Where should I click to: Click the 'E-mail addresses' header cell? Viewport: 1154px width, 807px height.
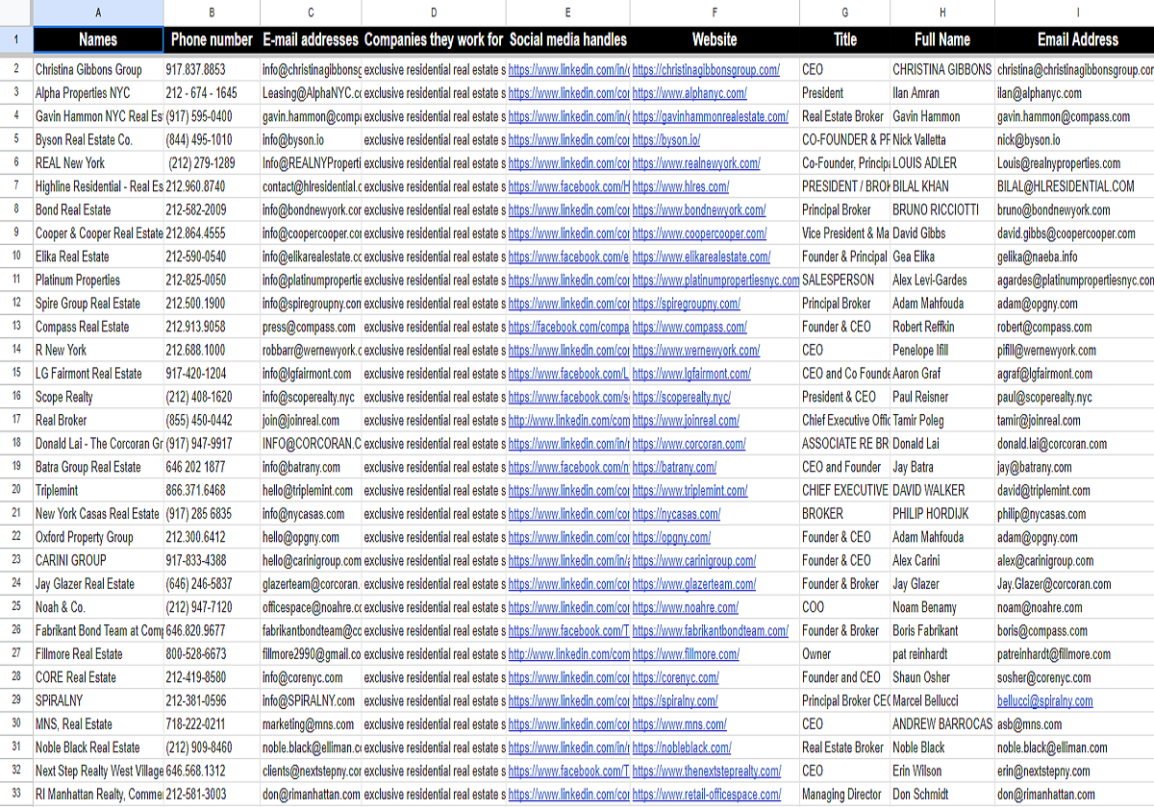pyautogui.click(x=311, y=39)
